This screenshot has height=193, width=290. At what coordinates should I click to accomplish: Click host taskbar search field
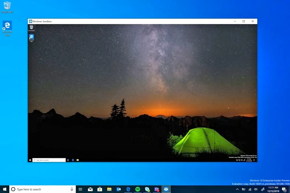(x=39, y=189)
